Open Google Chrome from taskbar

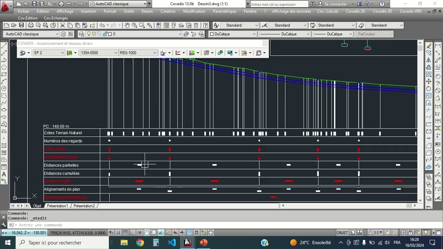point(140,242)
